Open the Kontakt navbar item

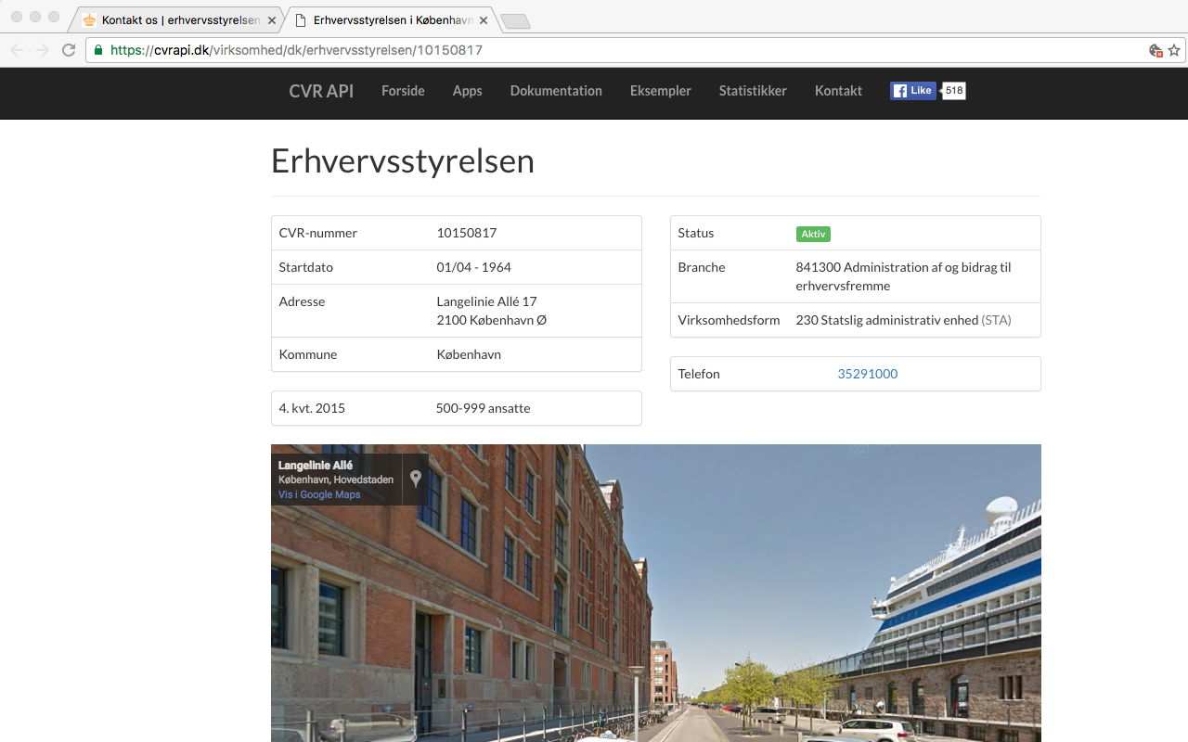[838, 91]
